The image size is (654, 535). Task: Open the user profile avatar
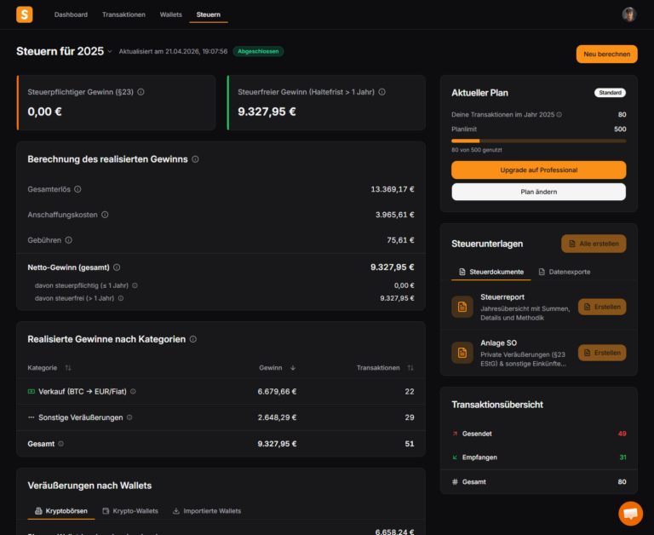(x=629, y=14)
